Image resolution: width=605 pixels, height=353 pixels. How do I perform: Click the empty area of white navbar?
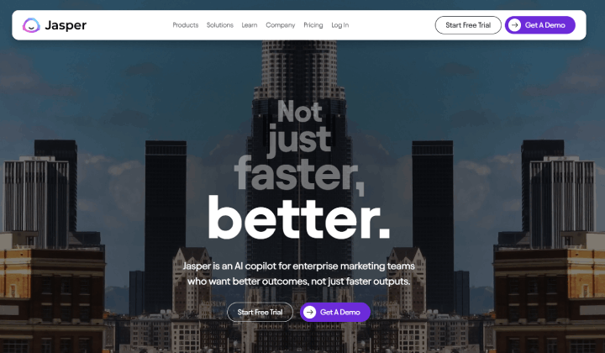pos(392,25)
